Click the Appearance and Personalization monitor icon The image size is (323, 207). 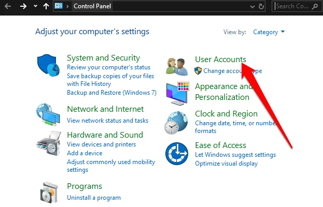pos(177,94)
